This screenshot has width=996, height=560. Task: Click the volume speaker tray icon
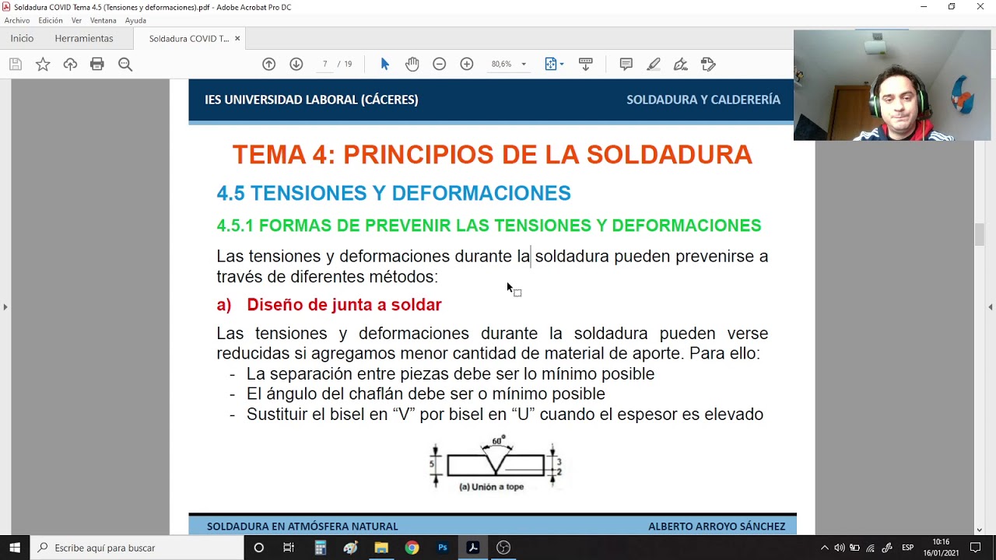(840, 548)
